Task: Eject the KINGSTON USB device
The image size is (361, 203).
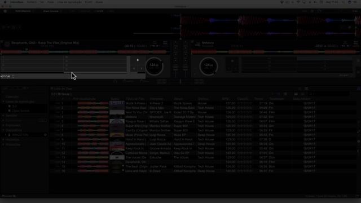Action: 45,135
